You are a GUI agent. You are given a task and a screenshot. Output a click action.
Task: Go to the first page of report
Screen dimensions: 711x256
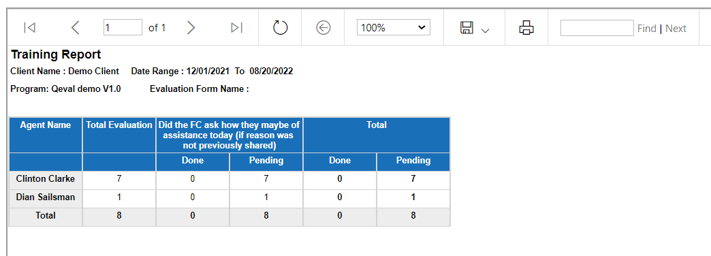tap(29, 28)
